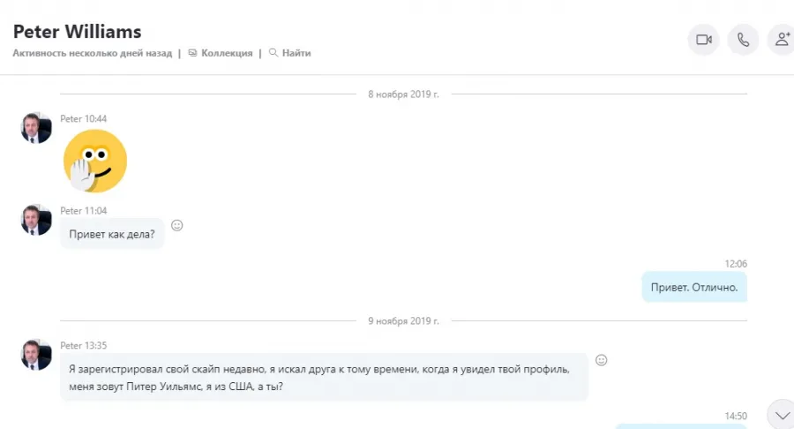Open Peter's avatar next to 10:44 message
Screen dimensions: 794x429
click(36, 128)
